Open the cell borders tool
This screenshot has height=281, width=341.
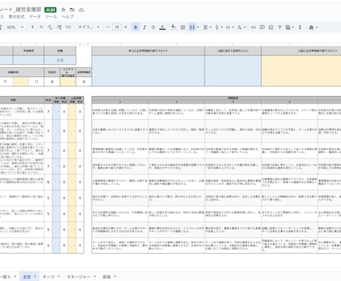coord(183,27)
